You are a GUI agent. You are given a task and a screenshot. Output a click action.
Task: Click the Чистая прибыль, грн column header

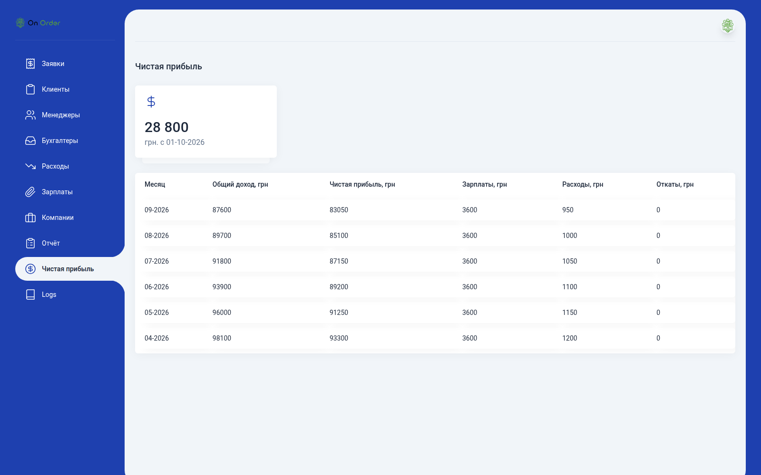point(362,184)
